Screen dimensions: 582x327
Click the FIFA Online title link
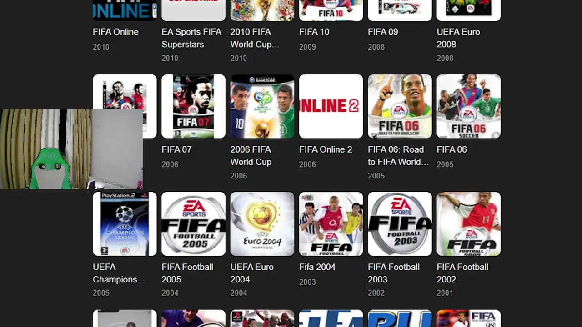click(x=115, y=32)
